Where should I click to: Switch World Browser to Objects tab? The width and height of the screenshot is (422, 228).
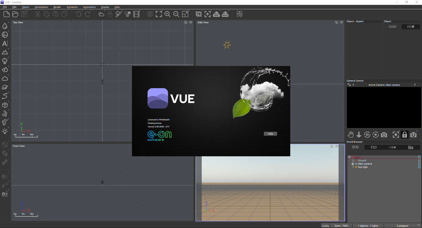[355, 147]
